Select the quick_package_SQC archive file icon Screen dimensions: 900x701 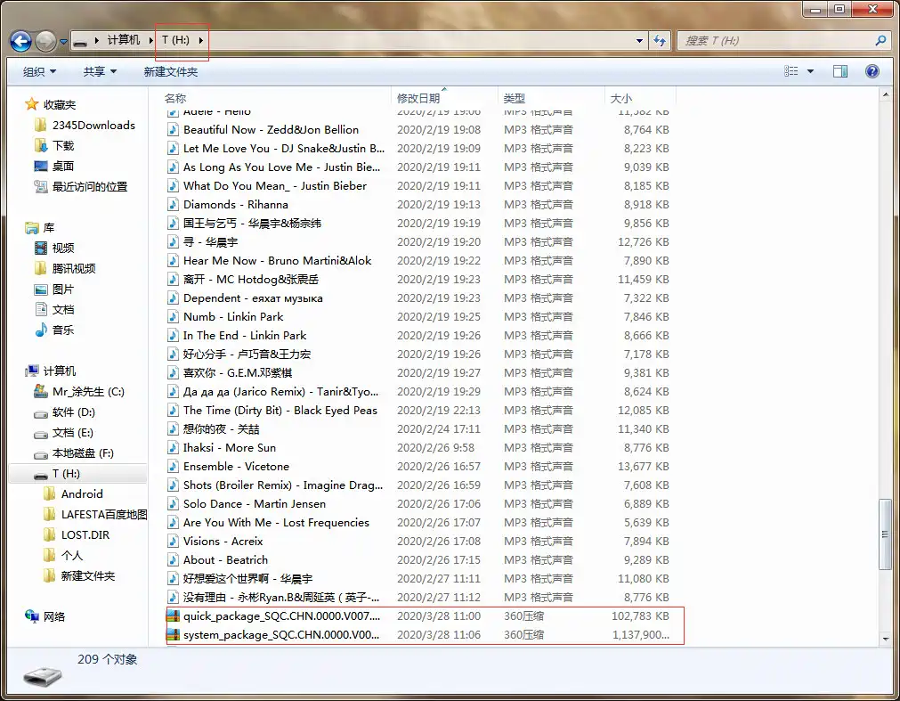pos(174,616)
